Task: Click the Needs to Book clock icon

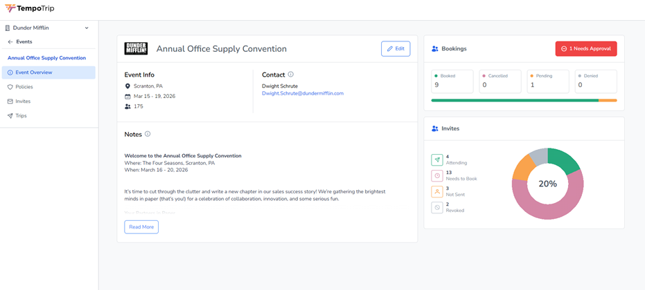Action: [436, 175]
